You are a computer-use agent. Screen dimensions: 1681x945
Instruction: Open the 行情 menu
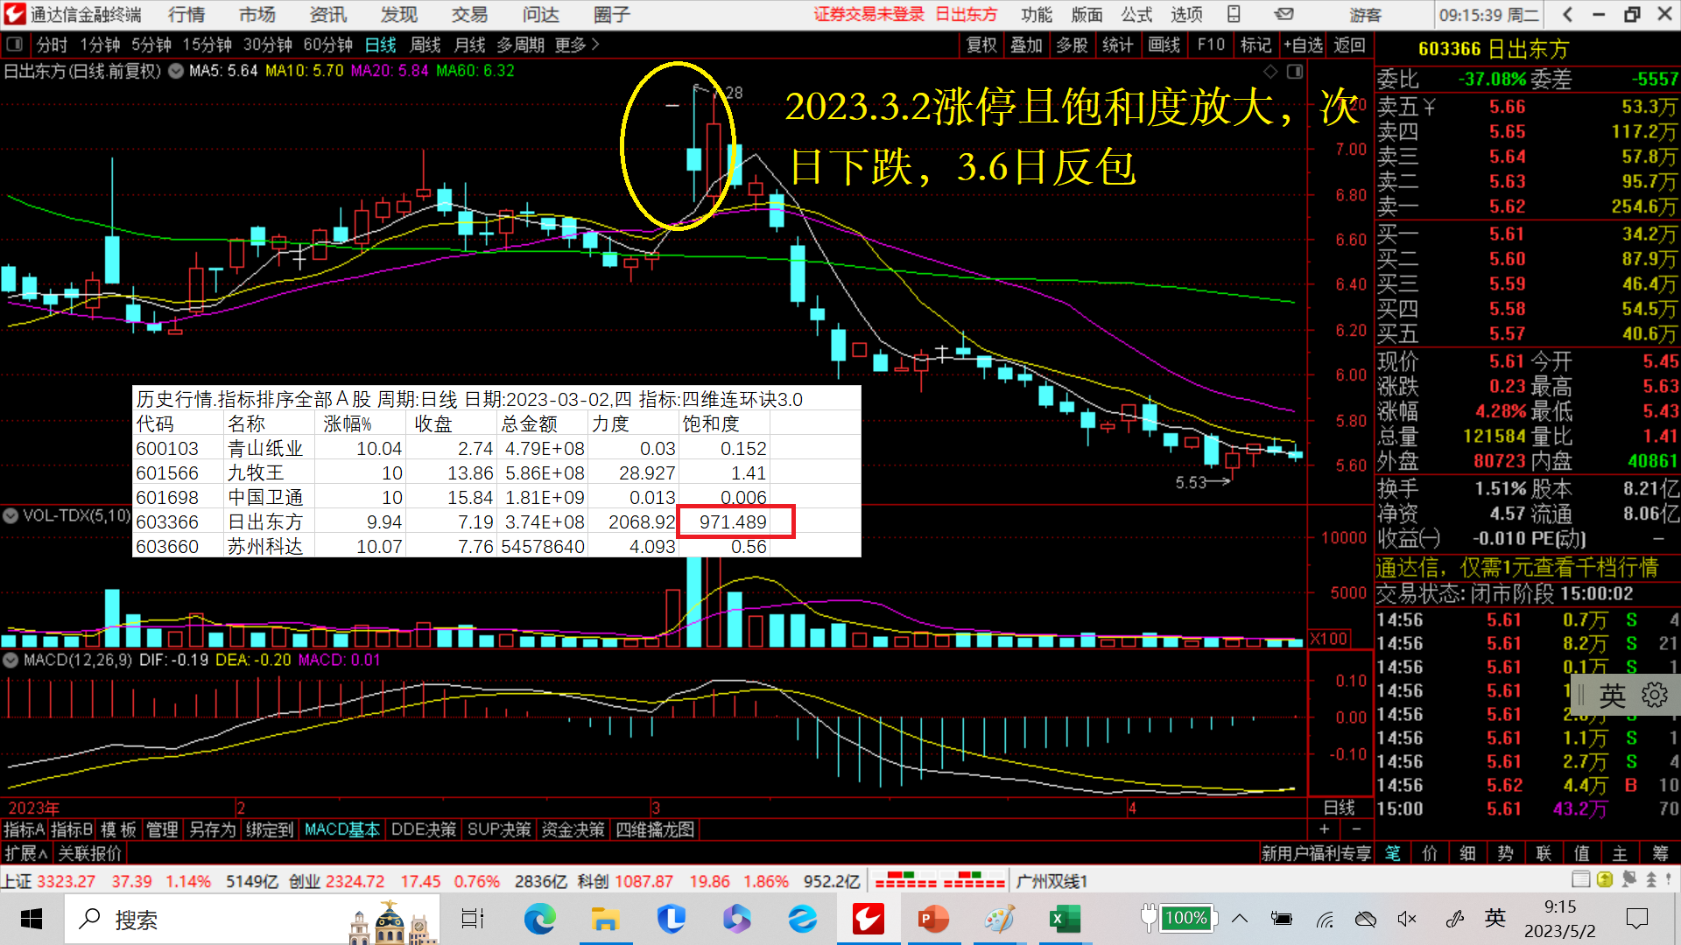click(x=186, y=14)
